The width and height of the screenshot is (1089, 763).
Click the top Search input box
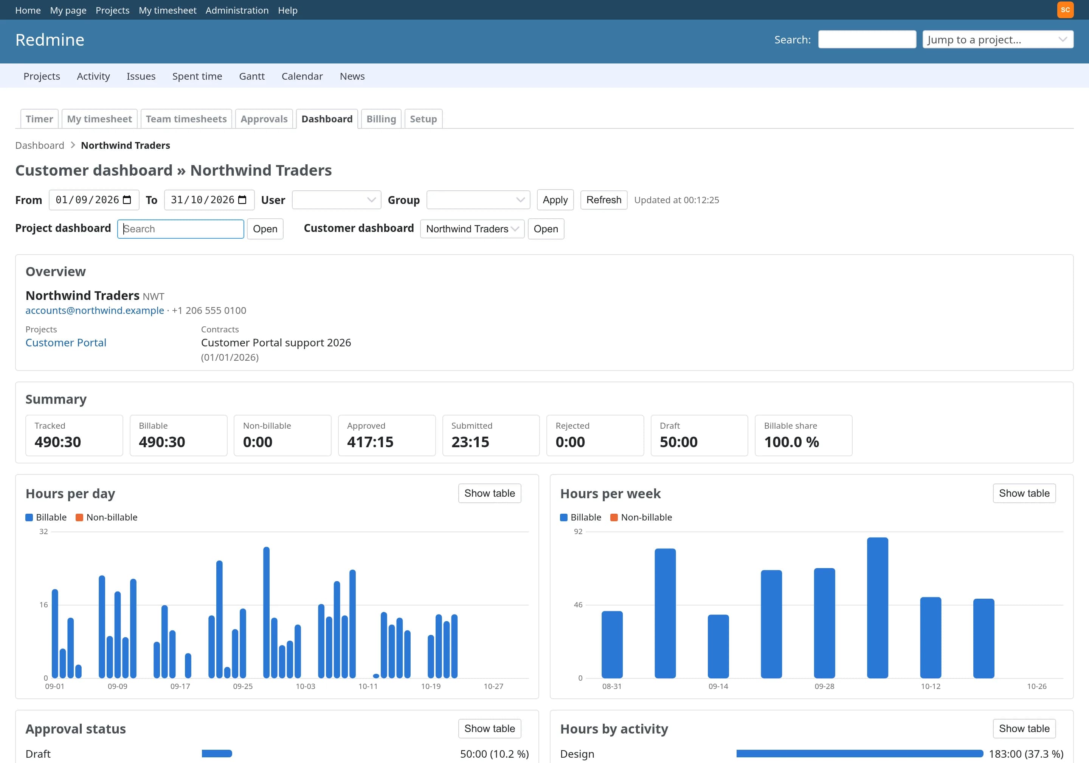point(867,39)
